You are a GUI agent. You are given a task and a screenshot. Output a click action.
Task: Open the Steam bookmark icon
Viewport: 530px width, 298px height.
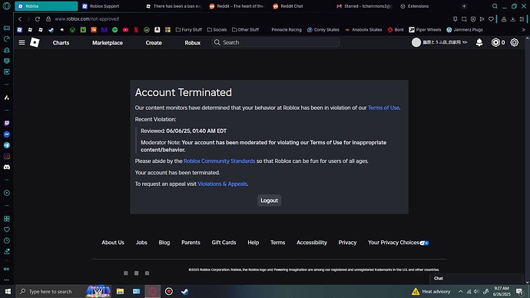[x=51, y=30]
